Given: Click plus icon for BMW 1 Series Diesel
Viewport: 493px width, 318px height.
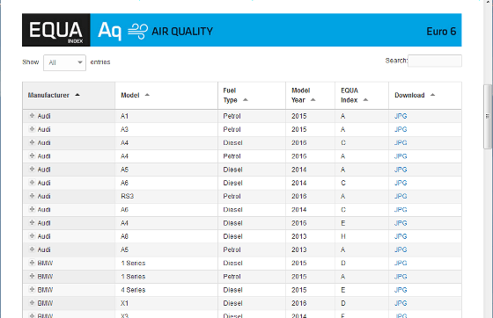Looking at the screenshot, I should [x=32, y=263].
